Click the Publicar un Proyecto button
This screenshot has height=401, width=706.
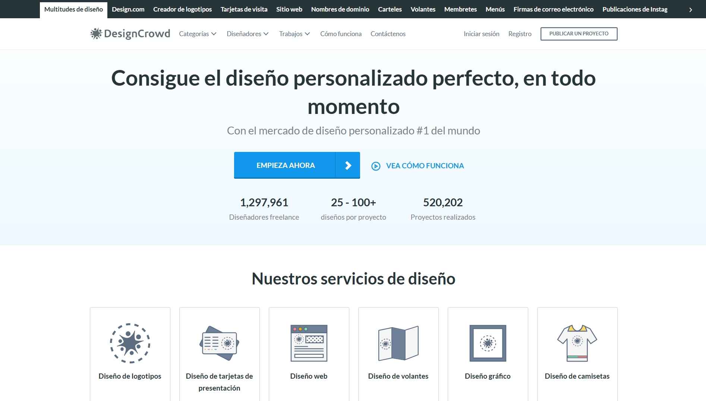[x=579, y=34]
